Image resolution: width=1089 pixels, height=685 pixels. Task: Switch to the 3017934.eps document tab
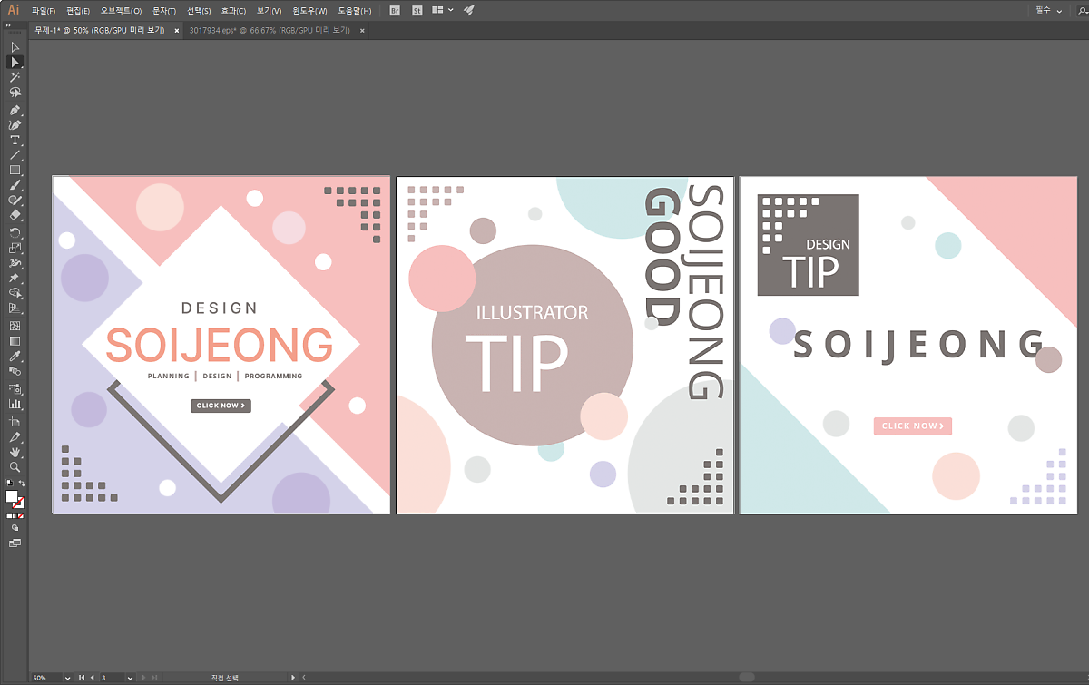pyautogui.click(x=270, y=30)
